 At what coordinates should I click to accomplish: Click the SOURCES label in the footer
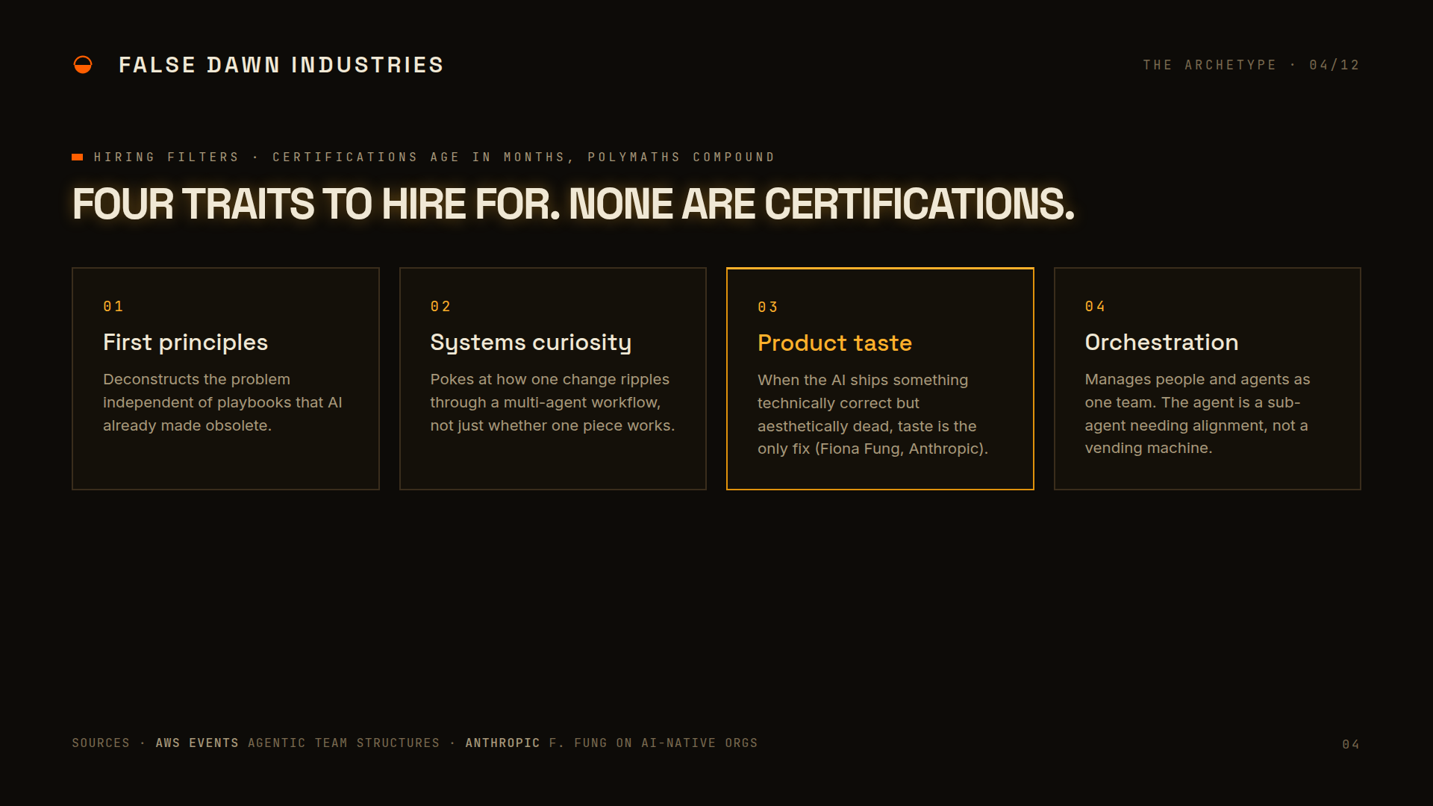point(101,743)
